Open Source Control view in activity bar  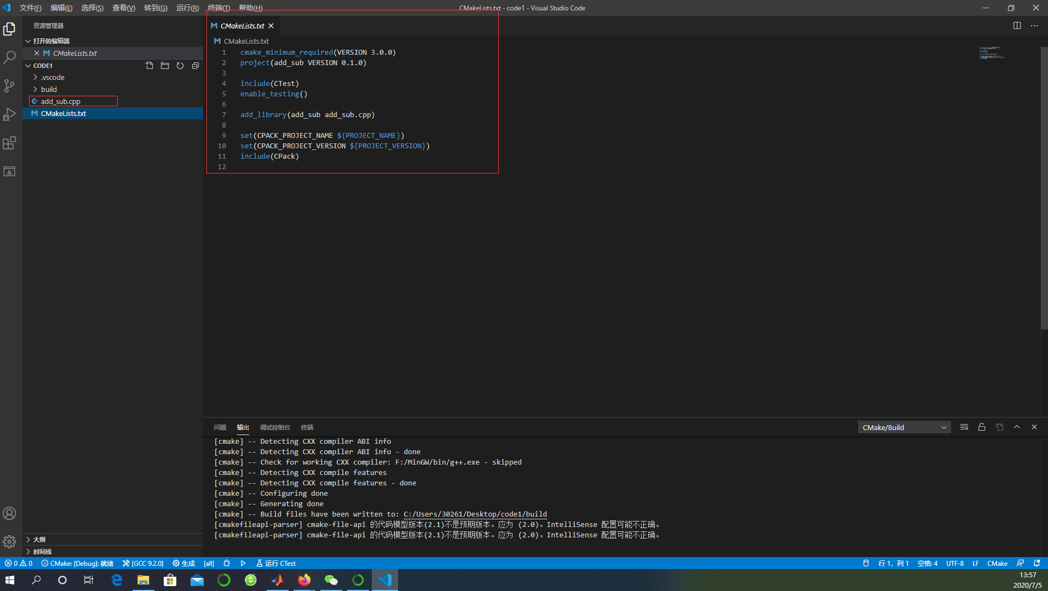9,85
